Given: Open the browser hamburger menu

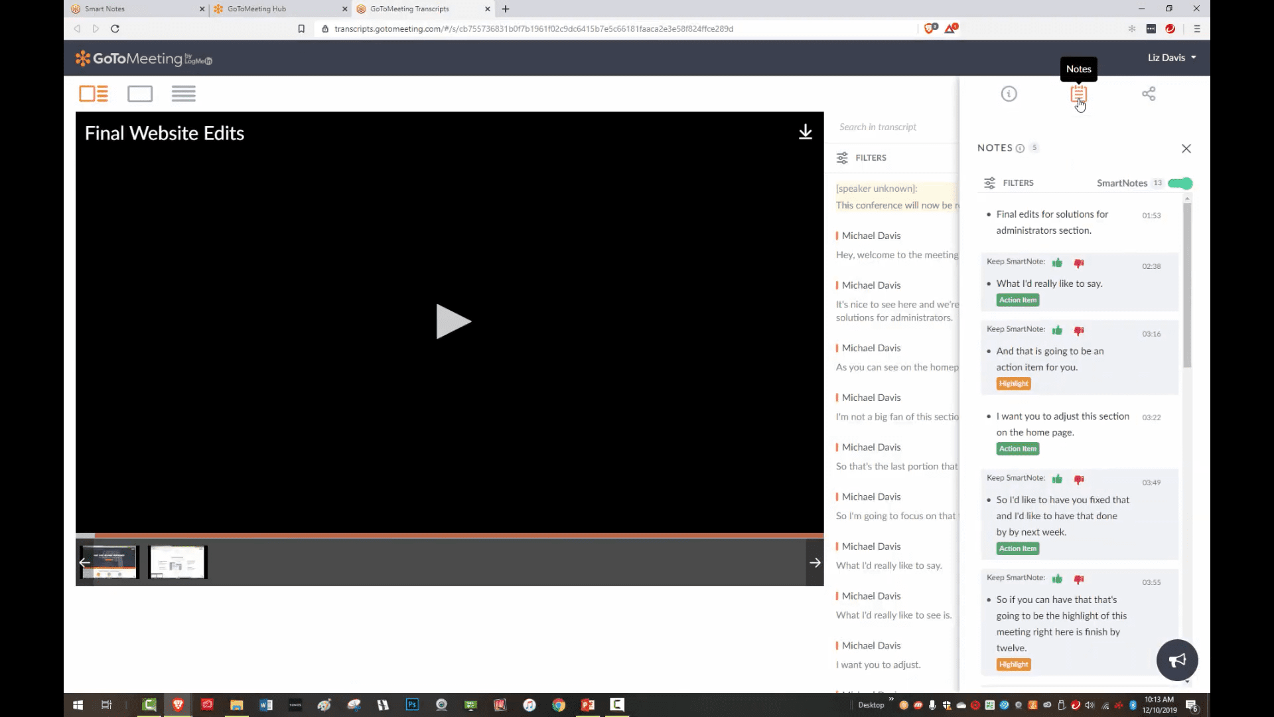Looking at the screenshot, I should click(x=1197, y=29).
